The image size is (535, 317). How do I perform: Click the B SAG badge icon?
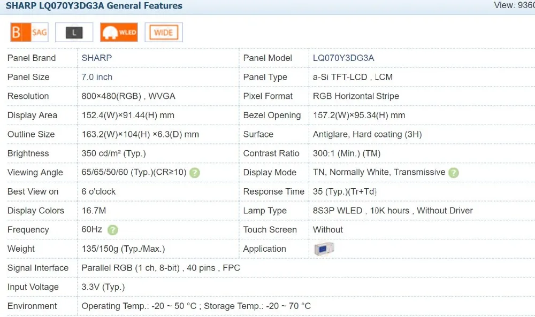29,33
